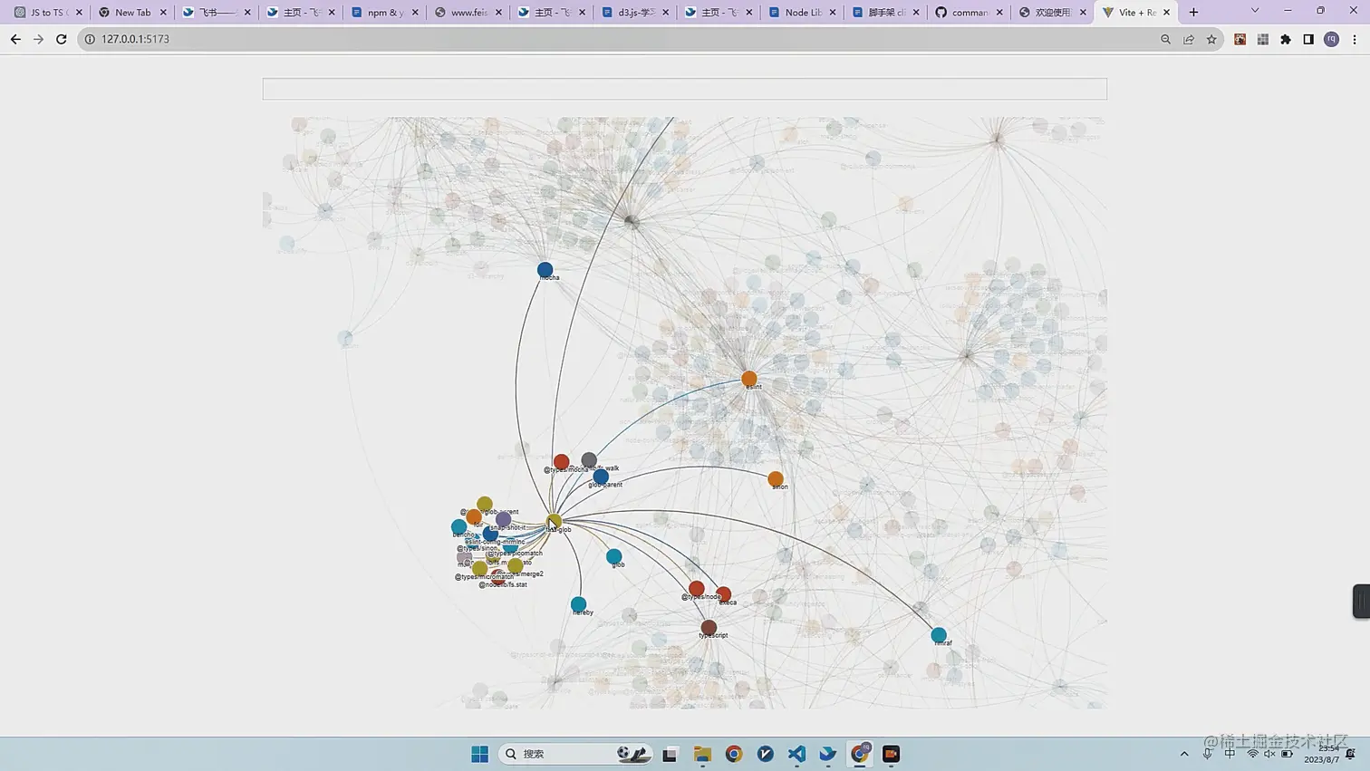
Task: Open Task View from the taskbar
Action: [670, 754]
